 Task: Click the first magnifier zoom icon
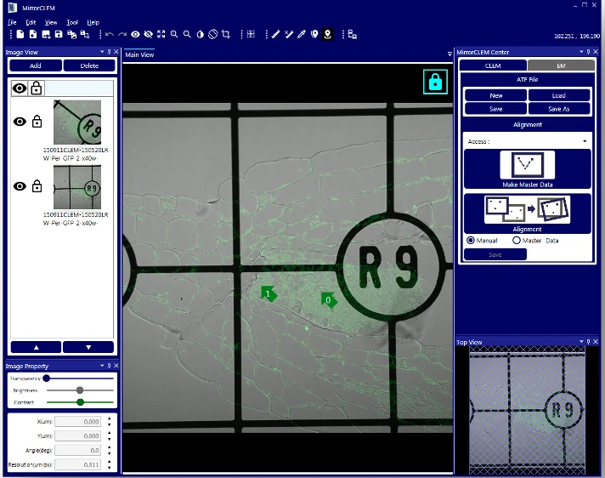(x=174, y=34)
